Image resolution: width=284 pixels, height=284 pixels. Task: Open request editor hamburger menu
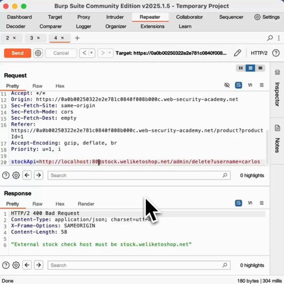click(262, 85)
